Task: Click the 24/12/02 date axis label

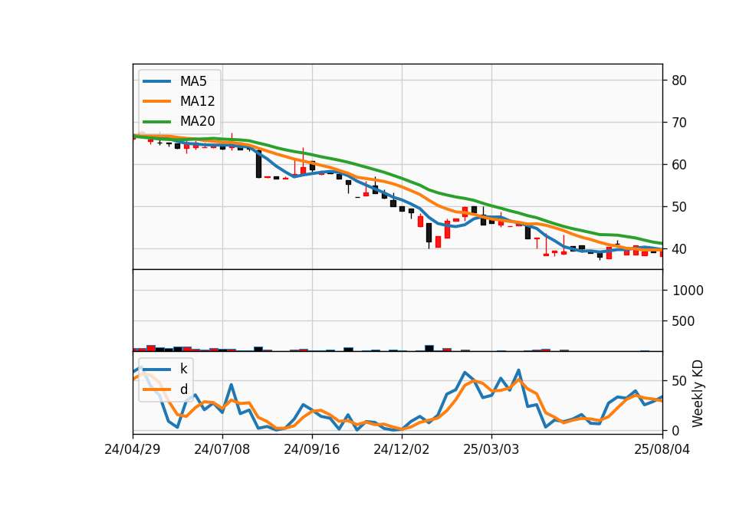Action: point(401,449)
